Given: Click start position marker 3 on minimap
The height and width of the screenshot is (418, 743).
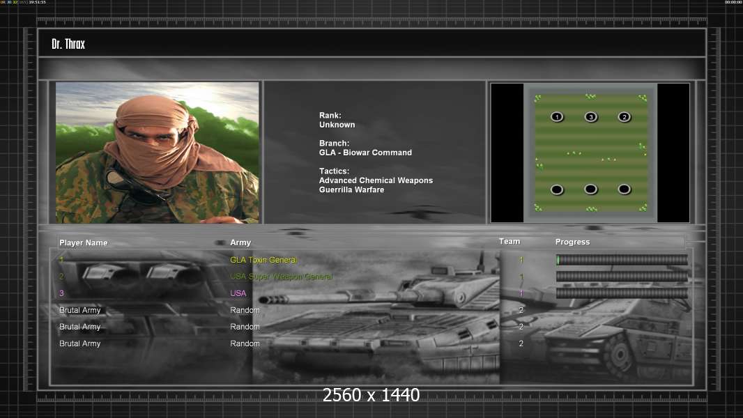Looking at the screenshot, I should tap(590, 117).
